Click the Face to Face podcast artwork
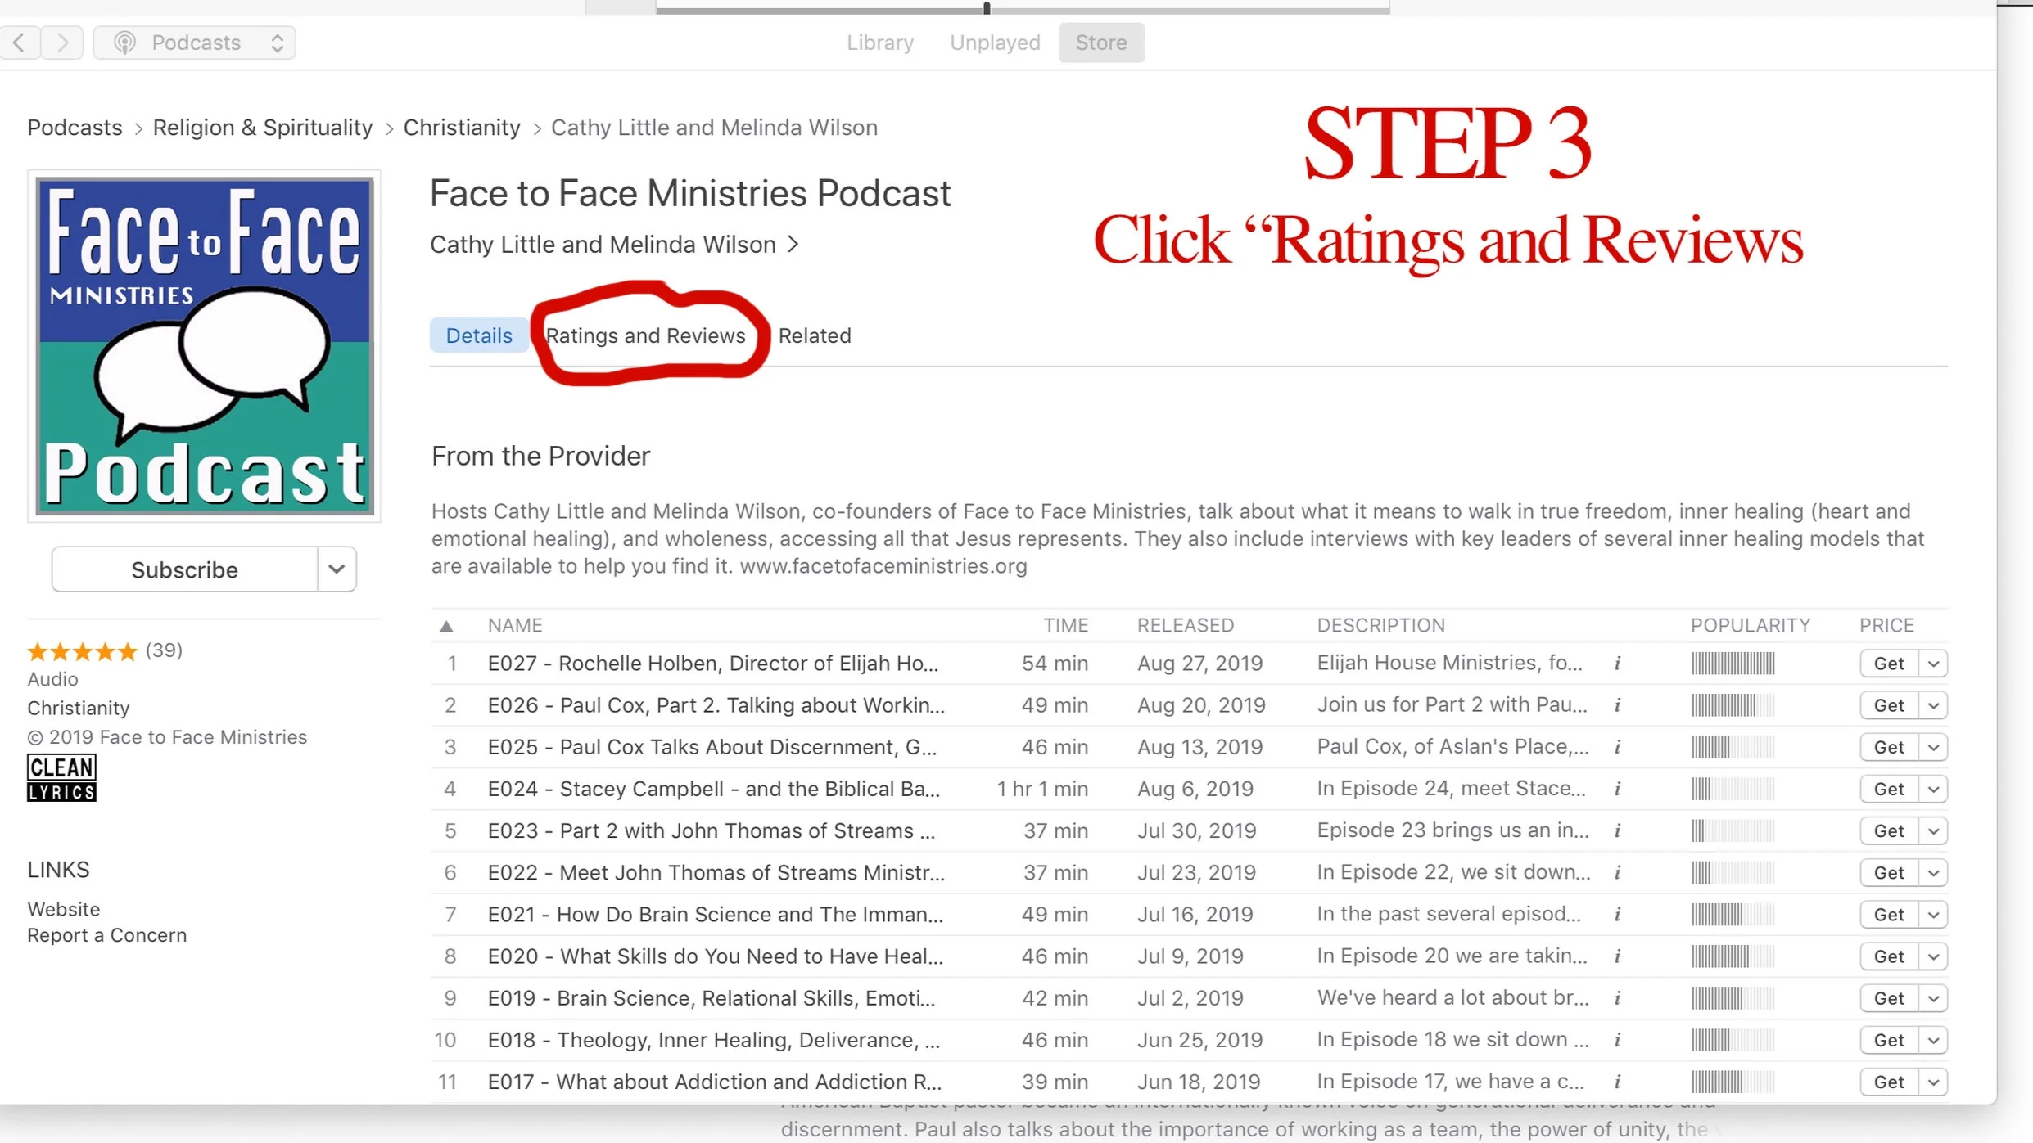The height and width of the screenshot is (1143, 2033). (204, 346)
